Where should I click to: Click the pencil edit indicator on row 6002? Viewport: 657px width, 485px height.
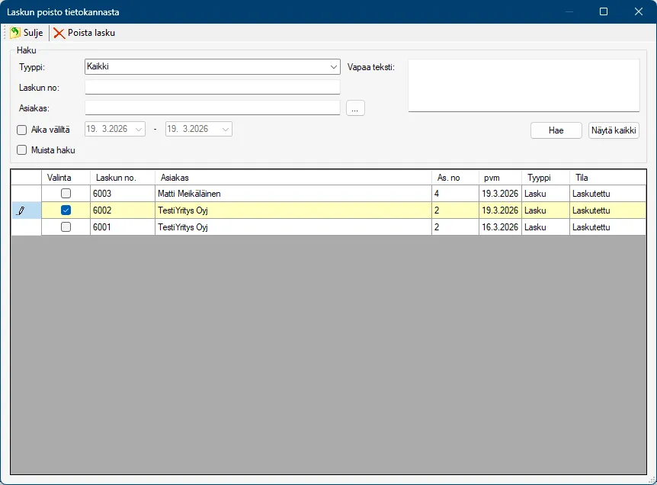(21, 210)
